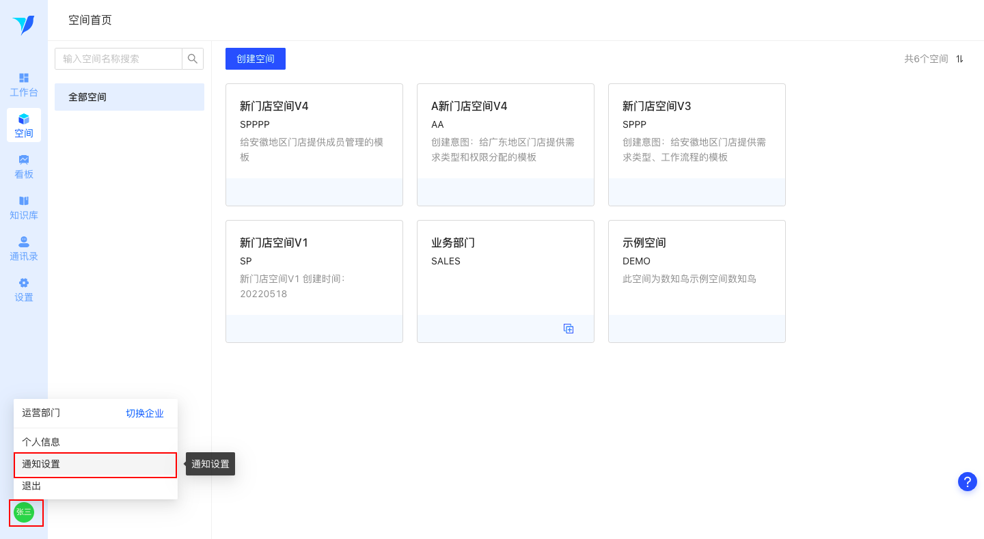Choose 通知设置 in the user menu
984x539 pixels.
(x=41, y=465)
